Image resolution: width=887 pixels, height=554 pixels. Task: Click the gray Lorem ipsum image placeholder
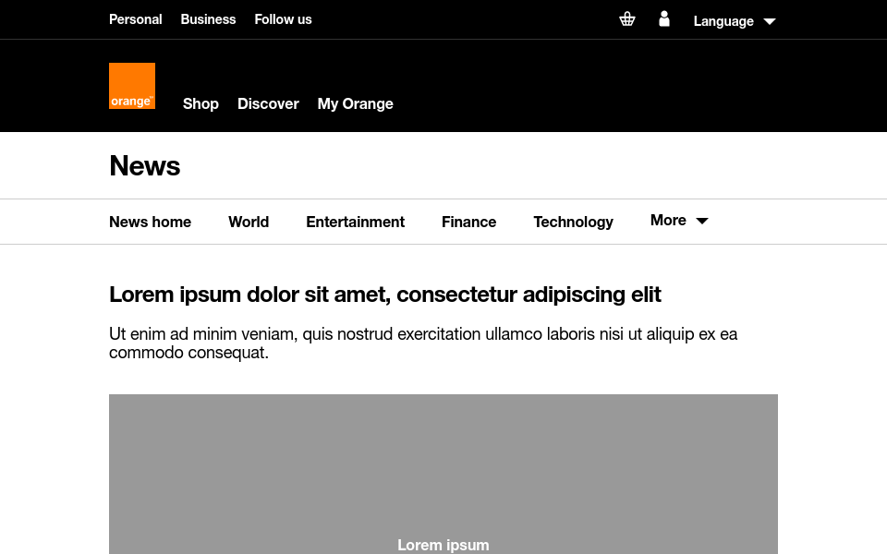(x=443, y=475)
